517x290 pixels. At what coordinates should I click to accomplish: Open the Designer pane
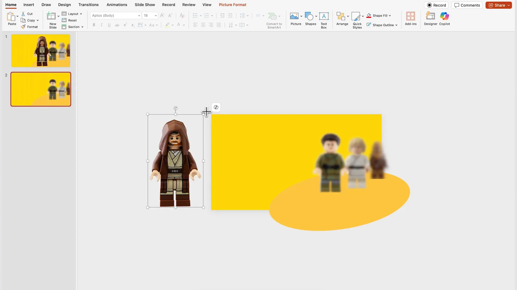tap(431, 19)
